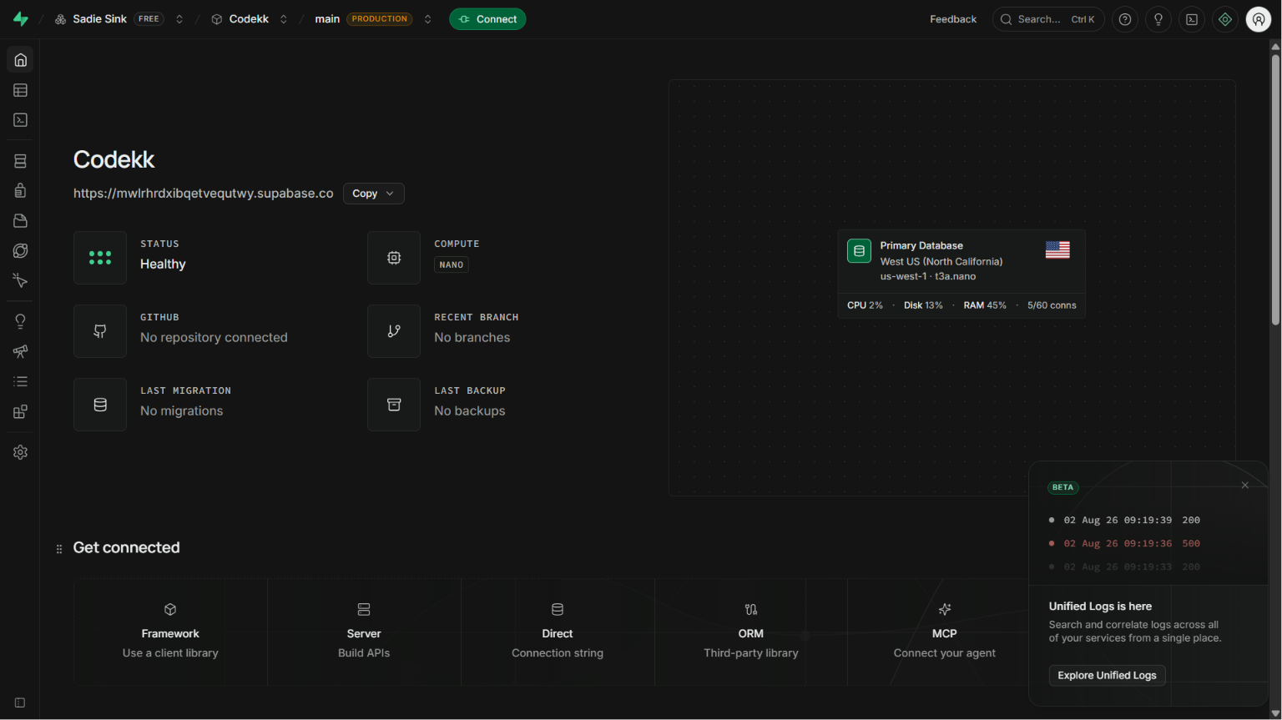Open Edge Functions icon in sidebar

[x=20, y=251]
